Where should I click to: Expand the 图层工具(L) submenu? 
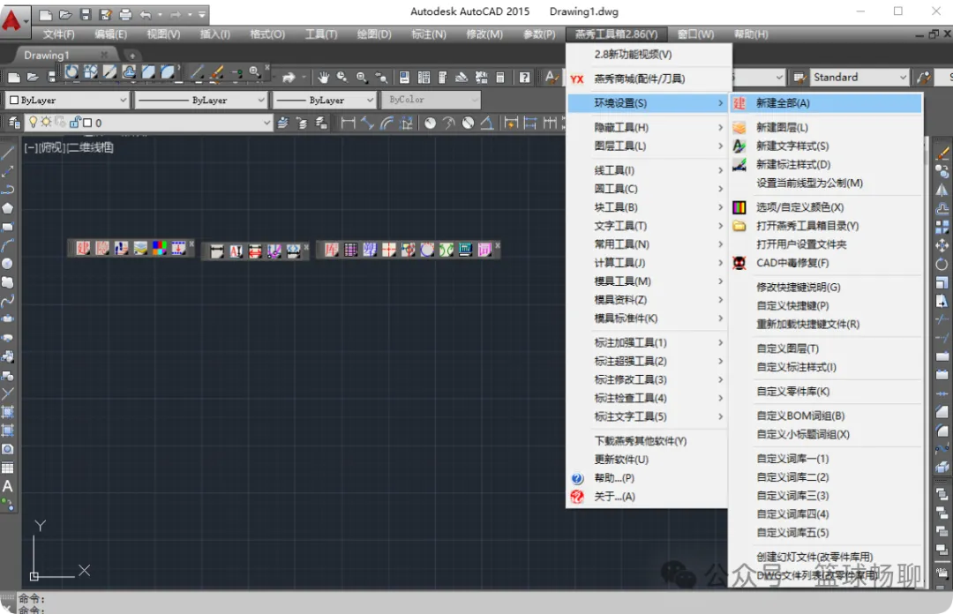point(647,146)
